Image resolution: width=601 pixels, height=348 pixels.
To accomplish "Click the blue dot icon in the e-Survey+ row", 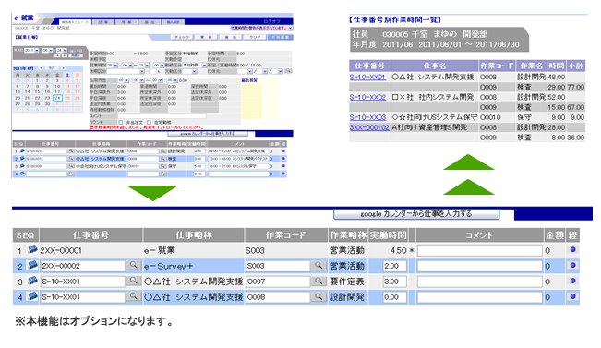I will (573, 265).
